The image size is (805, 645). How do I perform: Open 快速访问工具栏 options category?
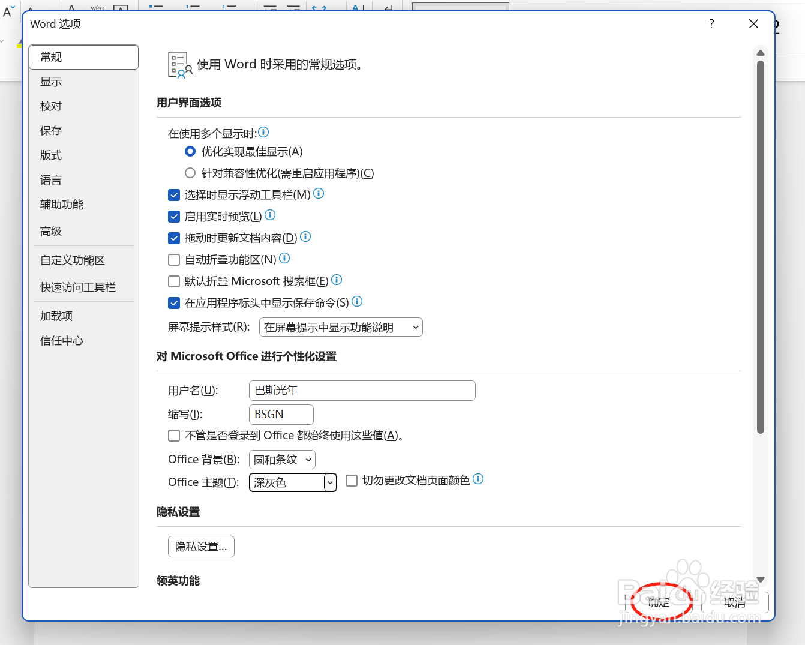[x=83, y=287]
